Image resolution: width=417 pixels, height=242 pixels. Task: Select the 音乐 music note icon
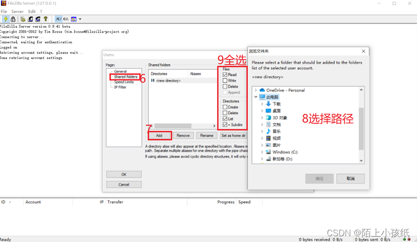pos(268,131)
